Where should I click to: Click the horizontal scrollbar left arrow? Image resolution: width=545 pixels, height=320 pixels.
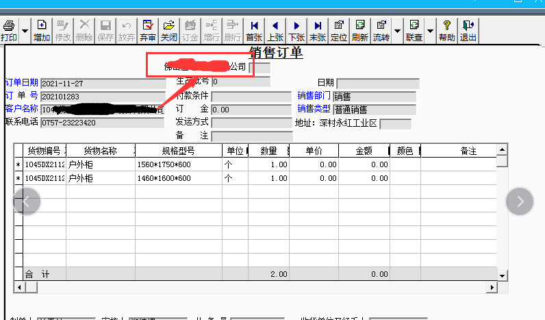point(19,287)
